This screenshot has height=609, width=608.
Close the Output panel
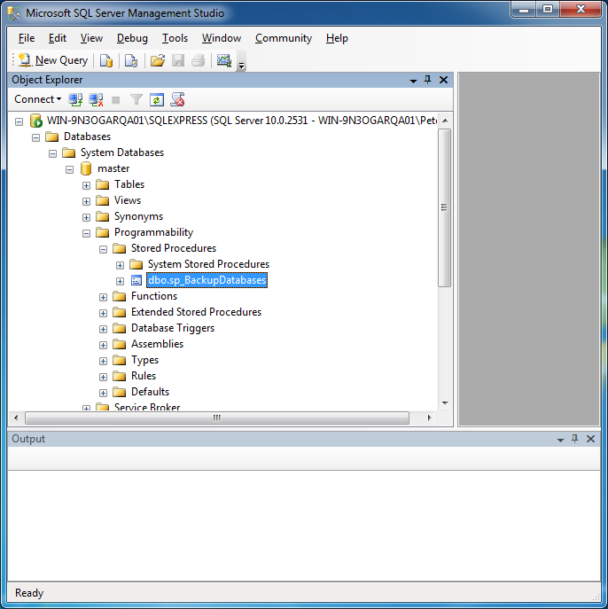point(590,439)
